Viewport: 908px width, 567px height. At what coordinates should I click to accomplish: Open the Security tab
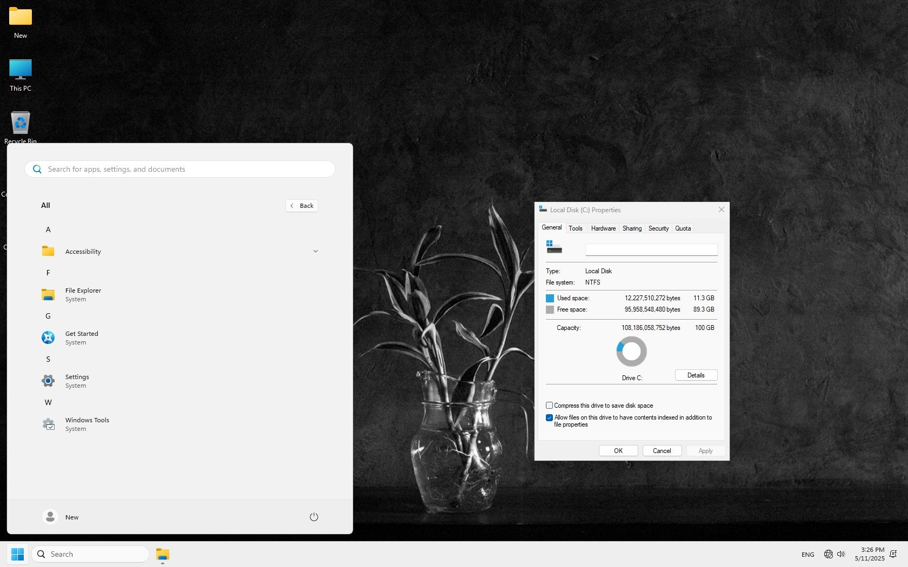pyautogui.click(x=658, y=228)
